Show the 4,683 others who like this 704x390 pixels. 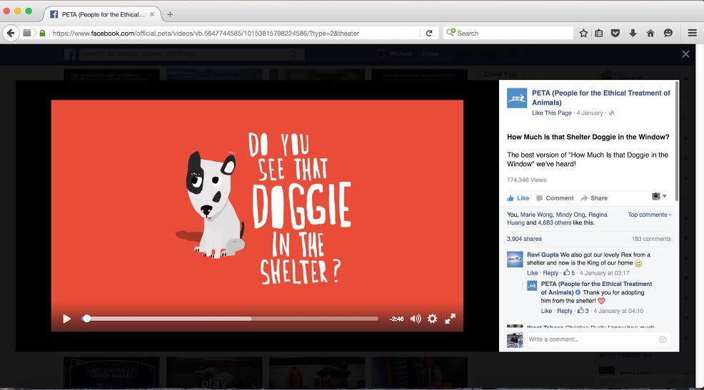click(555, 222)
